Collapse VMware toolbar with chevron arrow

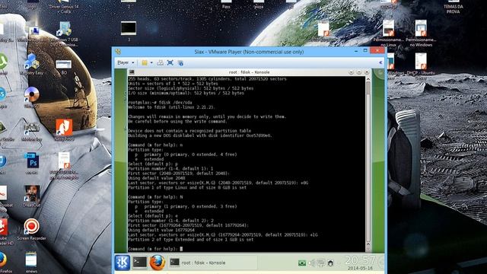click(x=380, y=62)
